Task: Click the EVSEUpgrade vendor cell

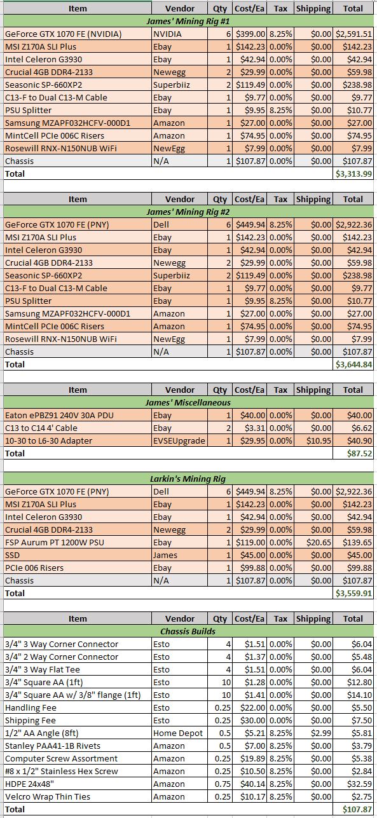Action: (180, 440)
